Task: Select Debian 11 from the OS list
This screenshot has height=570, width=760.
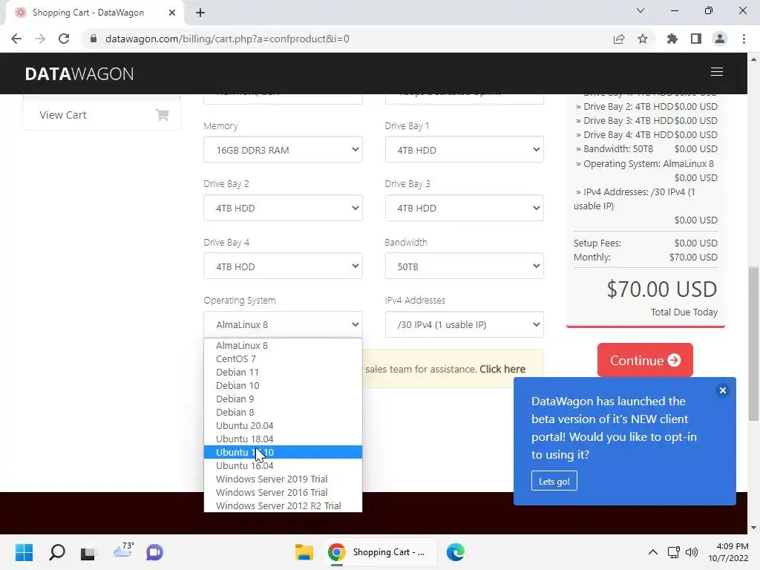Action: [283, 373]
